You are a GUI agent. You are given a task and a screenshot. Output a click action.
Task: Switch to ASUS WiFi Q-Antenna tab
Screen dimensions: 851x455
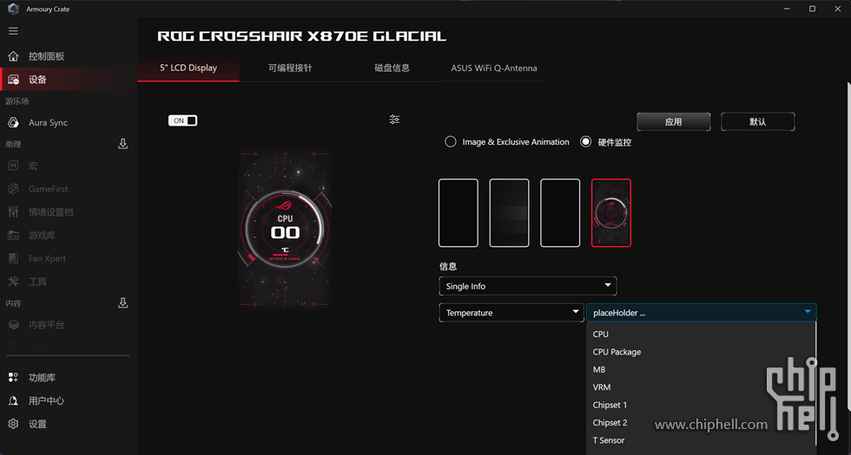(493, 68)
